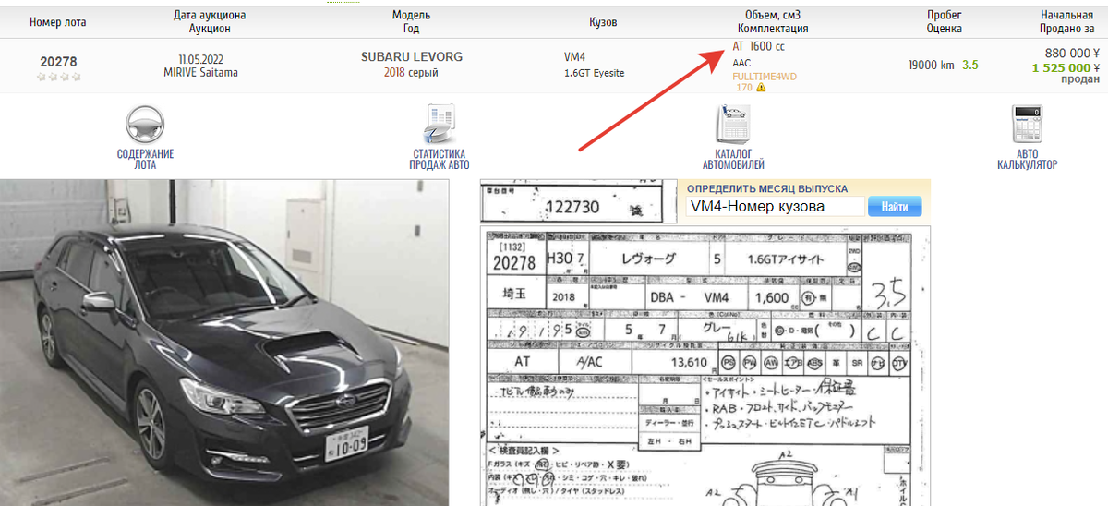Click the FULLTIME4WD label
The width and height of the screenshot is (1108, 506).
pos(765,77)
